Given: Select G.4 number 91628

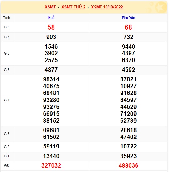Looking at the screenshot, I should [128, 93].
